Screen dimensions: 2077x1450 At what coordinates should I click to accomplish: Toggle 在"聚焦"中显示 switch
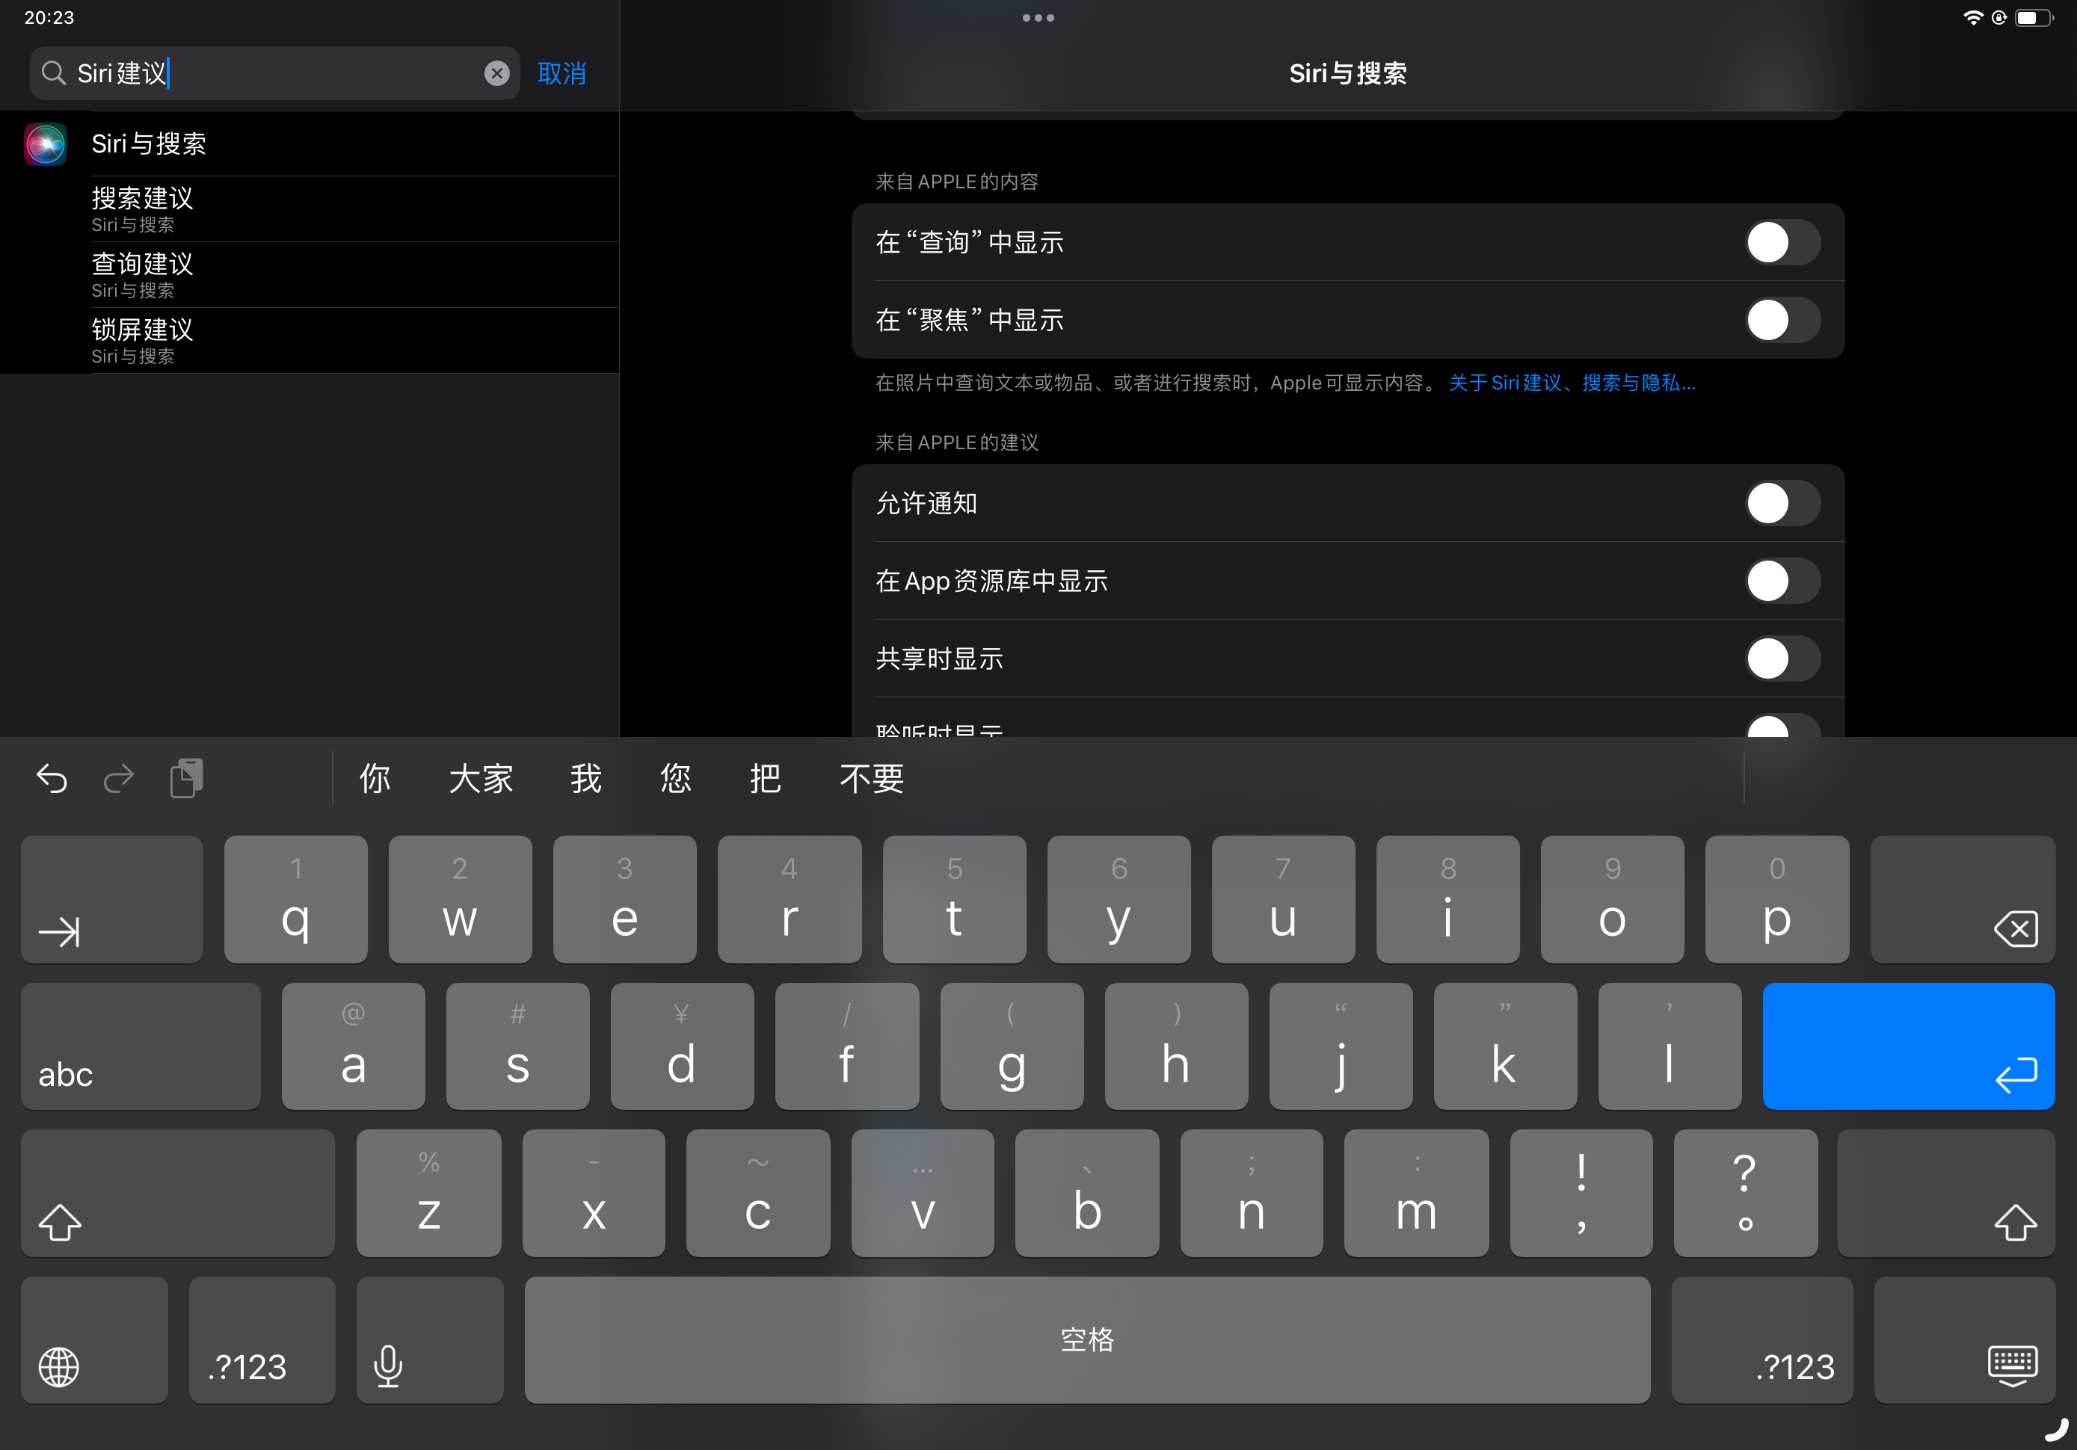(1782, 320)
